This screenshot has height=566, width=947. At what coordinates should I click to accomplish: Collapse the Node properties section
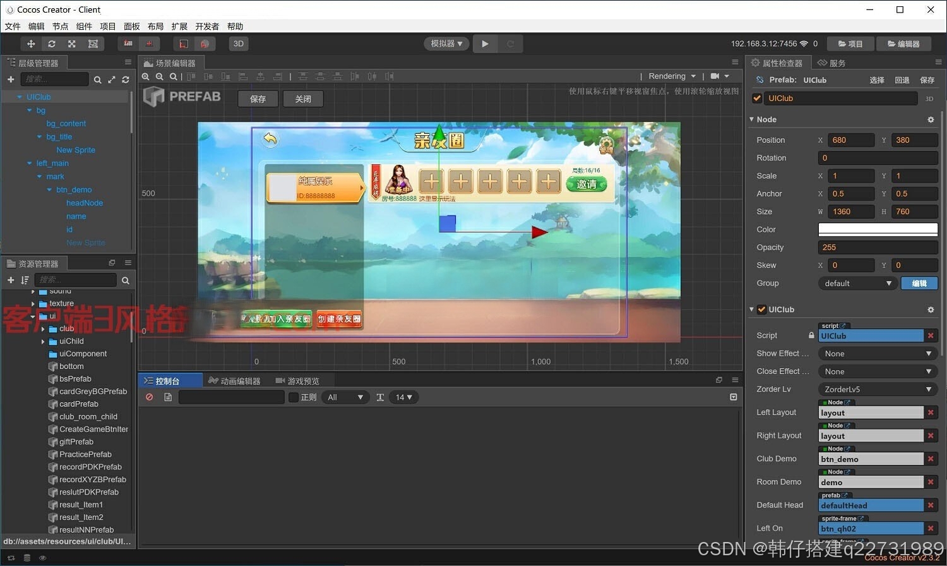[751, 119]
